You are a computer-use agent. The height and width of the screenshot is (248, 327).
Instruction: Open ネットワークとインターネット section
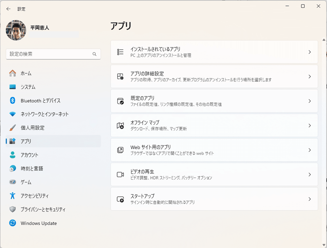pyautogui.click(x=53, y=114)
